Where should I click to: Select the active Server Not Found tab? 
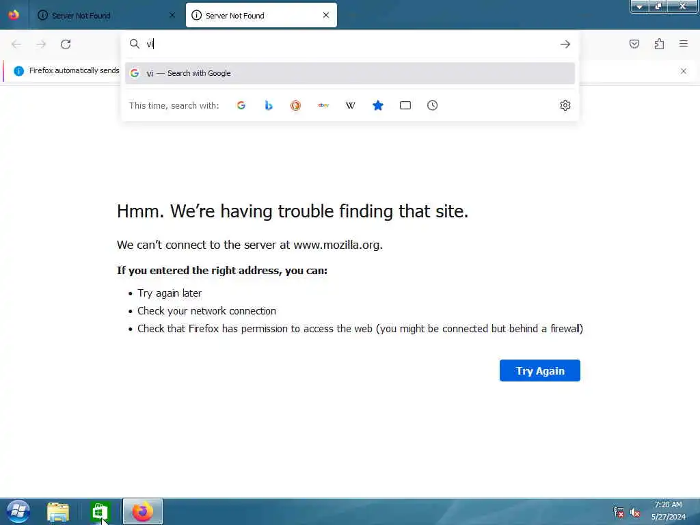click(x=261, y=15)
